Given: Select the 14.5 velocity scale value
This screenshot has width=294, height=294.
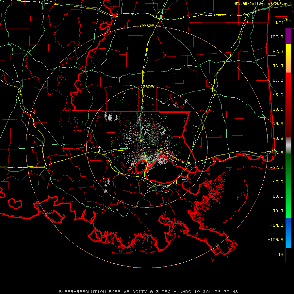Looking at the screenshot, I should tap(278, 124).
